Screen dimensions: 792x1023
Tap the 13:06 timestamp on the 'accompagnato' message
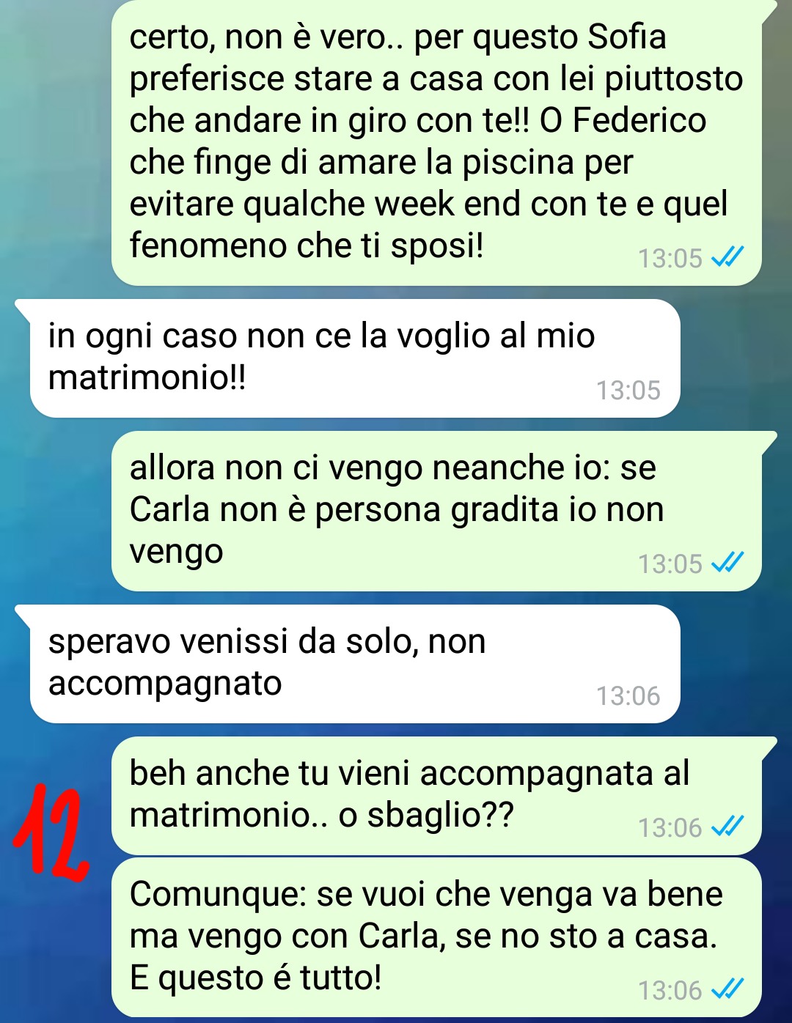coord(628,695)
